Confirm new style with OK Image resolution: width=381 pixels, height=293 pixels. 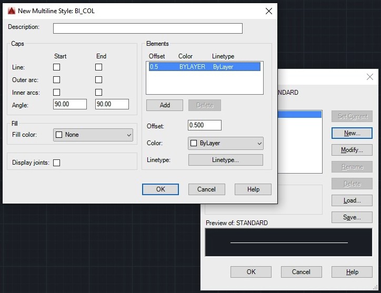pyautogui.click(x=161, y=189)
